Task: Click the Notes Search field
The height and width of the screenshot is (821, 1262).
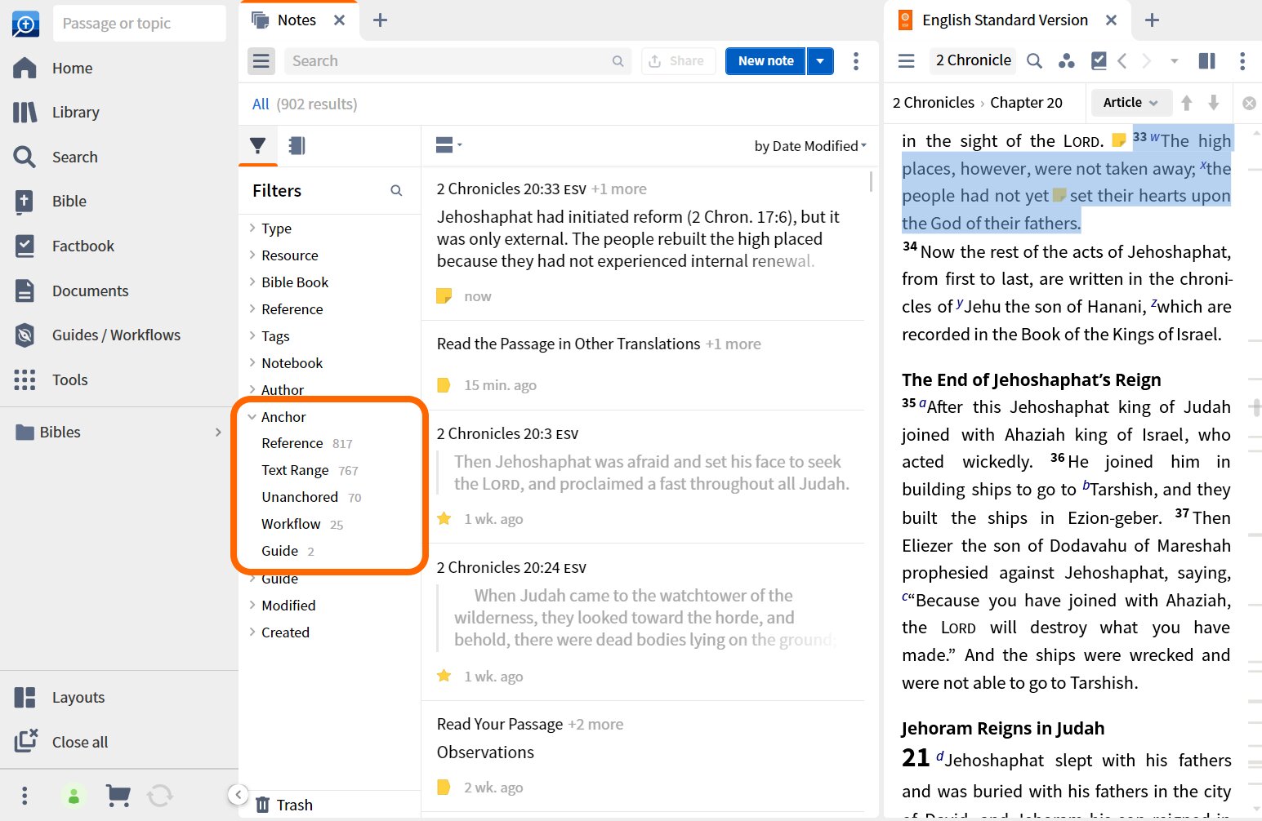Action: (x=457, y=61)
